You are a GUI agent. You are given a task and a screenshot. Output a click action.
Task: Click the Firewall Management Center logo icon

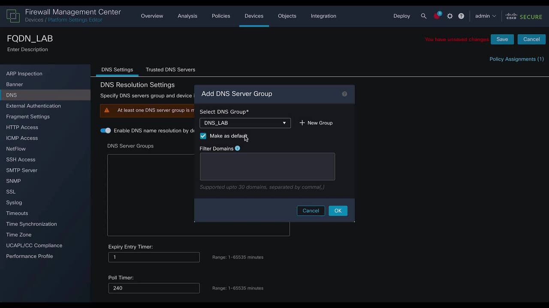(x=13, y=16)
